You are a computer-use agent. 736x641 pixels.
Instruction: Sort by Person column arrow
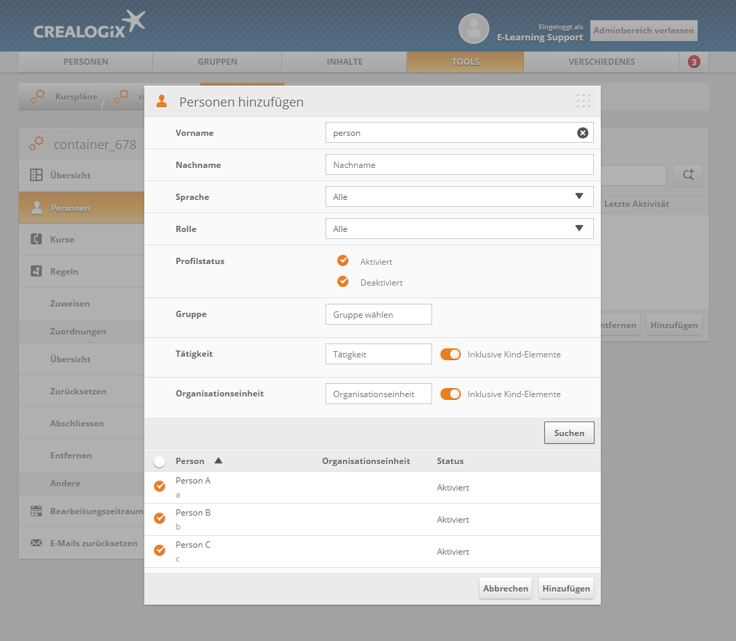click(x=218, y=461)
